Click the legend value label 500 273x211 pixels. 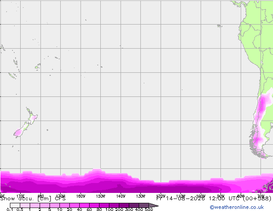point(149,209)
